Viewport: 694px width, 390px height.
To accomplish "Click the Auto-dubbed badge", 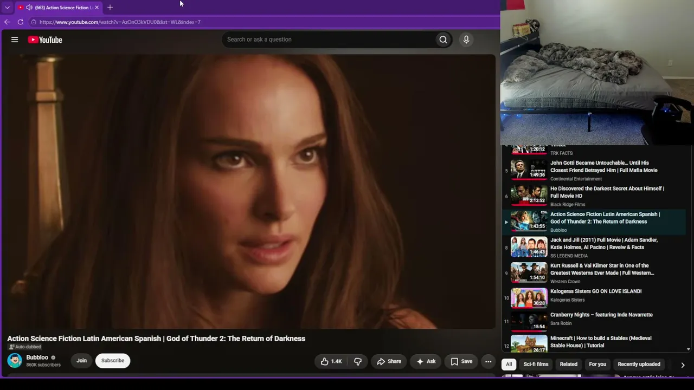I will (24, 347).
